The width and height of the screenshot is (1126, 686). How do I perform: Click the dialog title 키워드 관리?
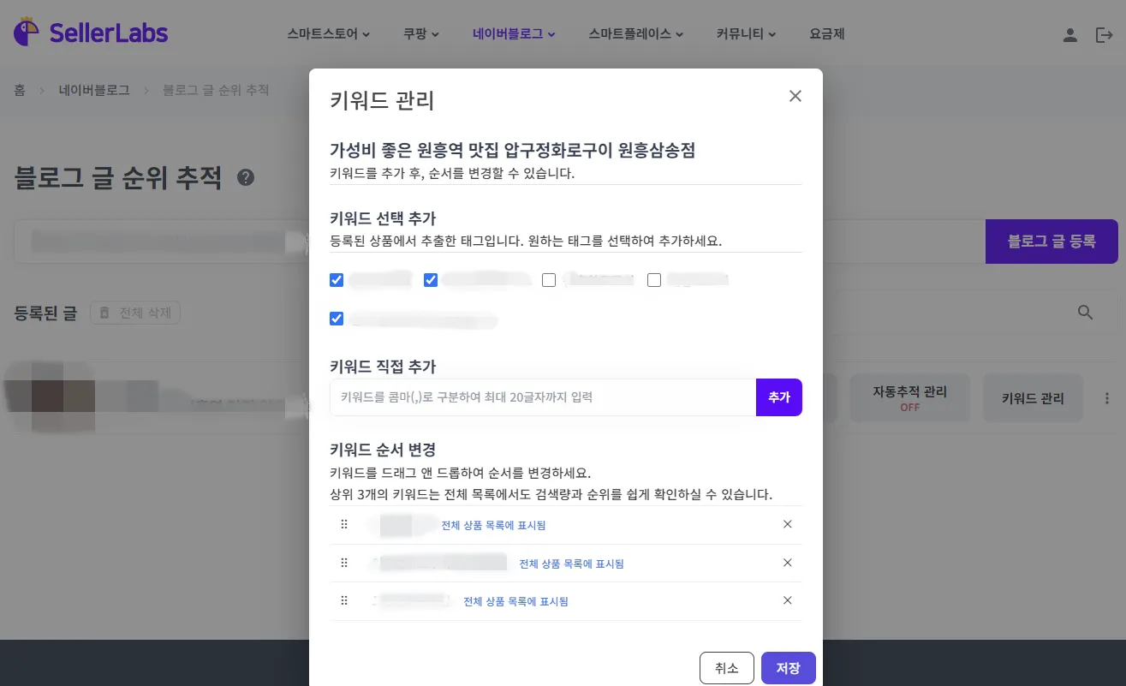click(382, 101)
